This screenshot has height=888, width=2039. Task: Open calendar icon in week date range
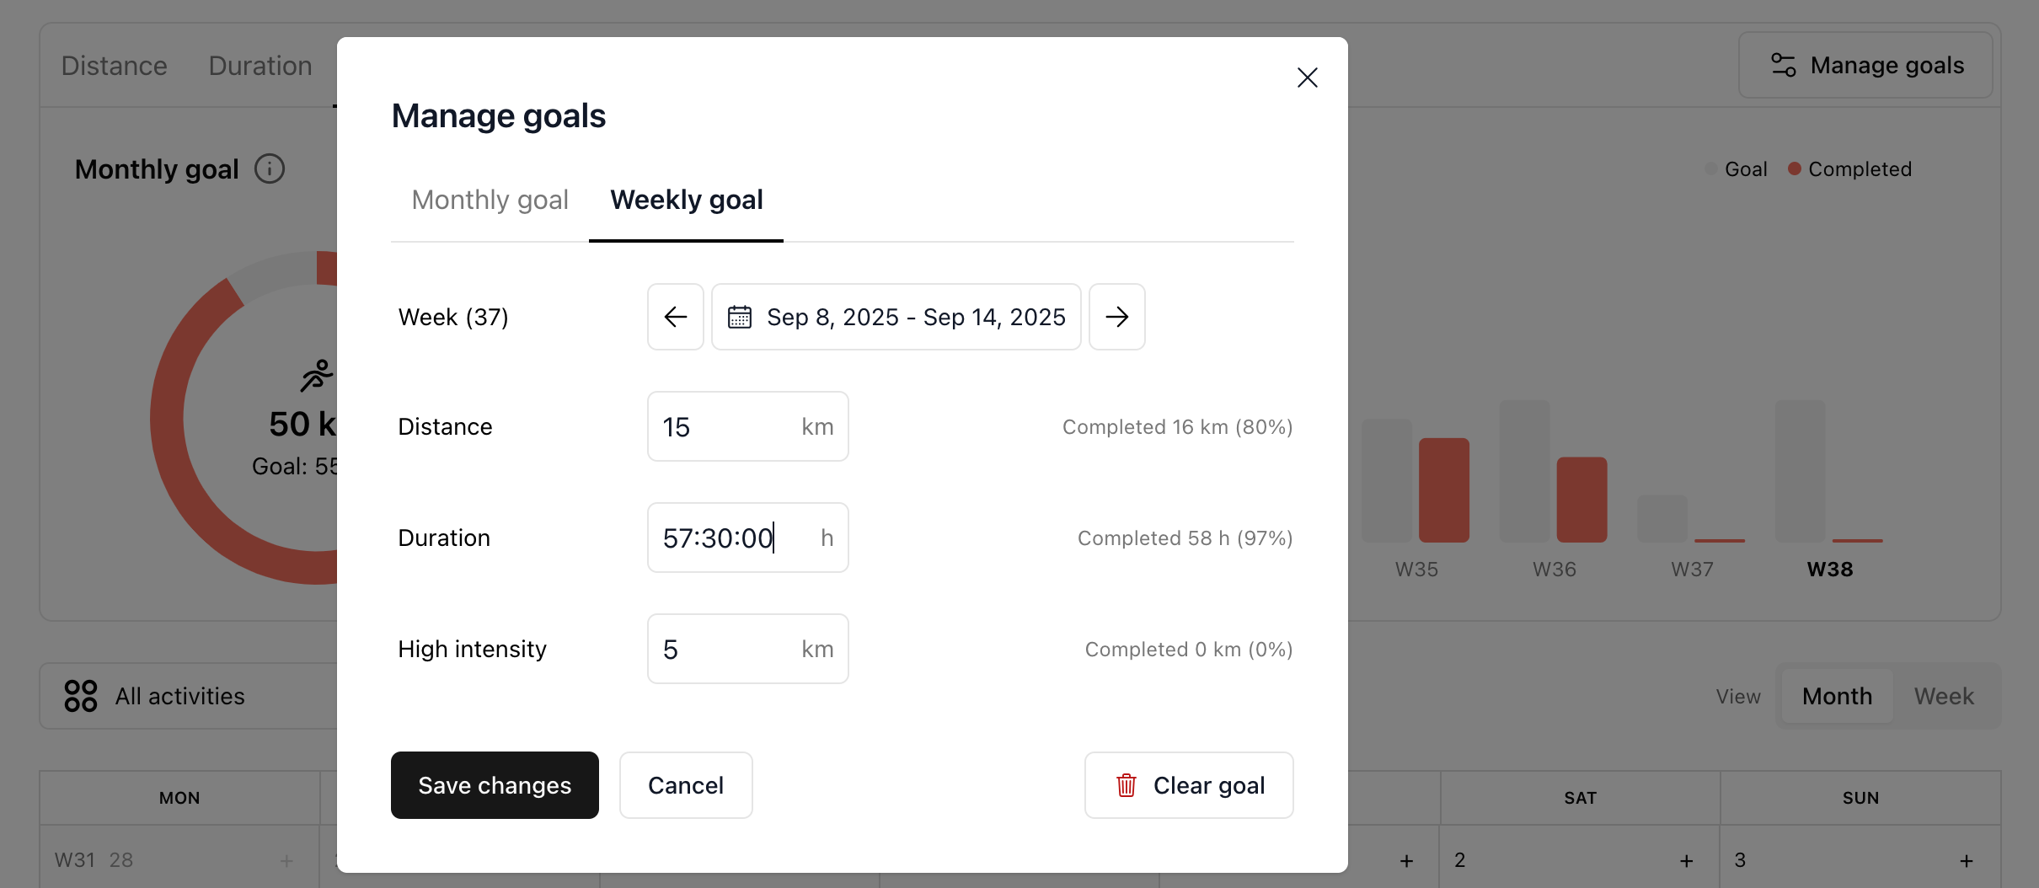[x=740, y=317]
